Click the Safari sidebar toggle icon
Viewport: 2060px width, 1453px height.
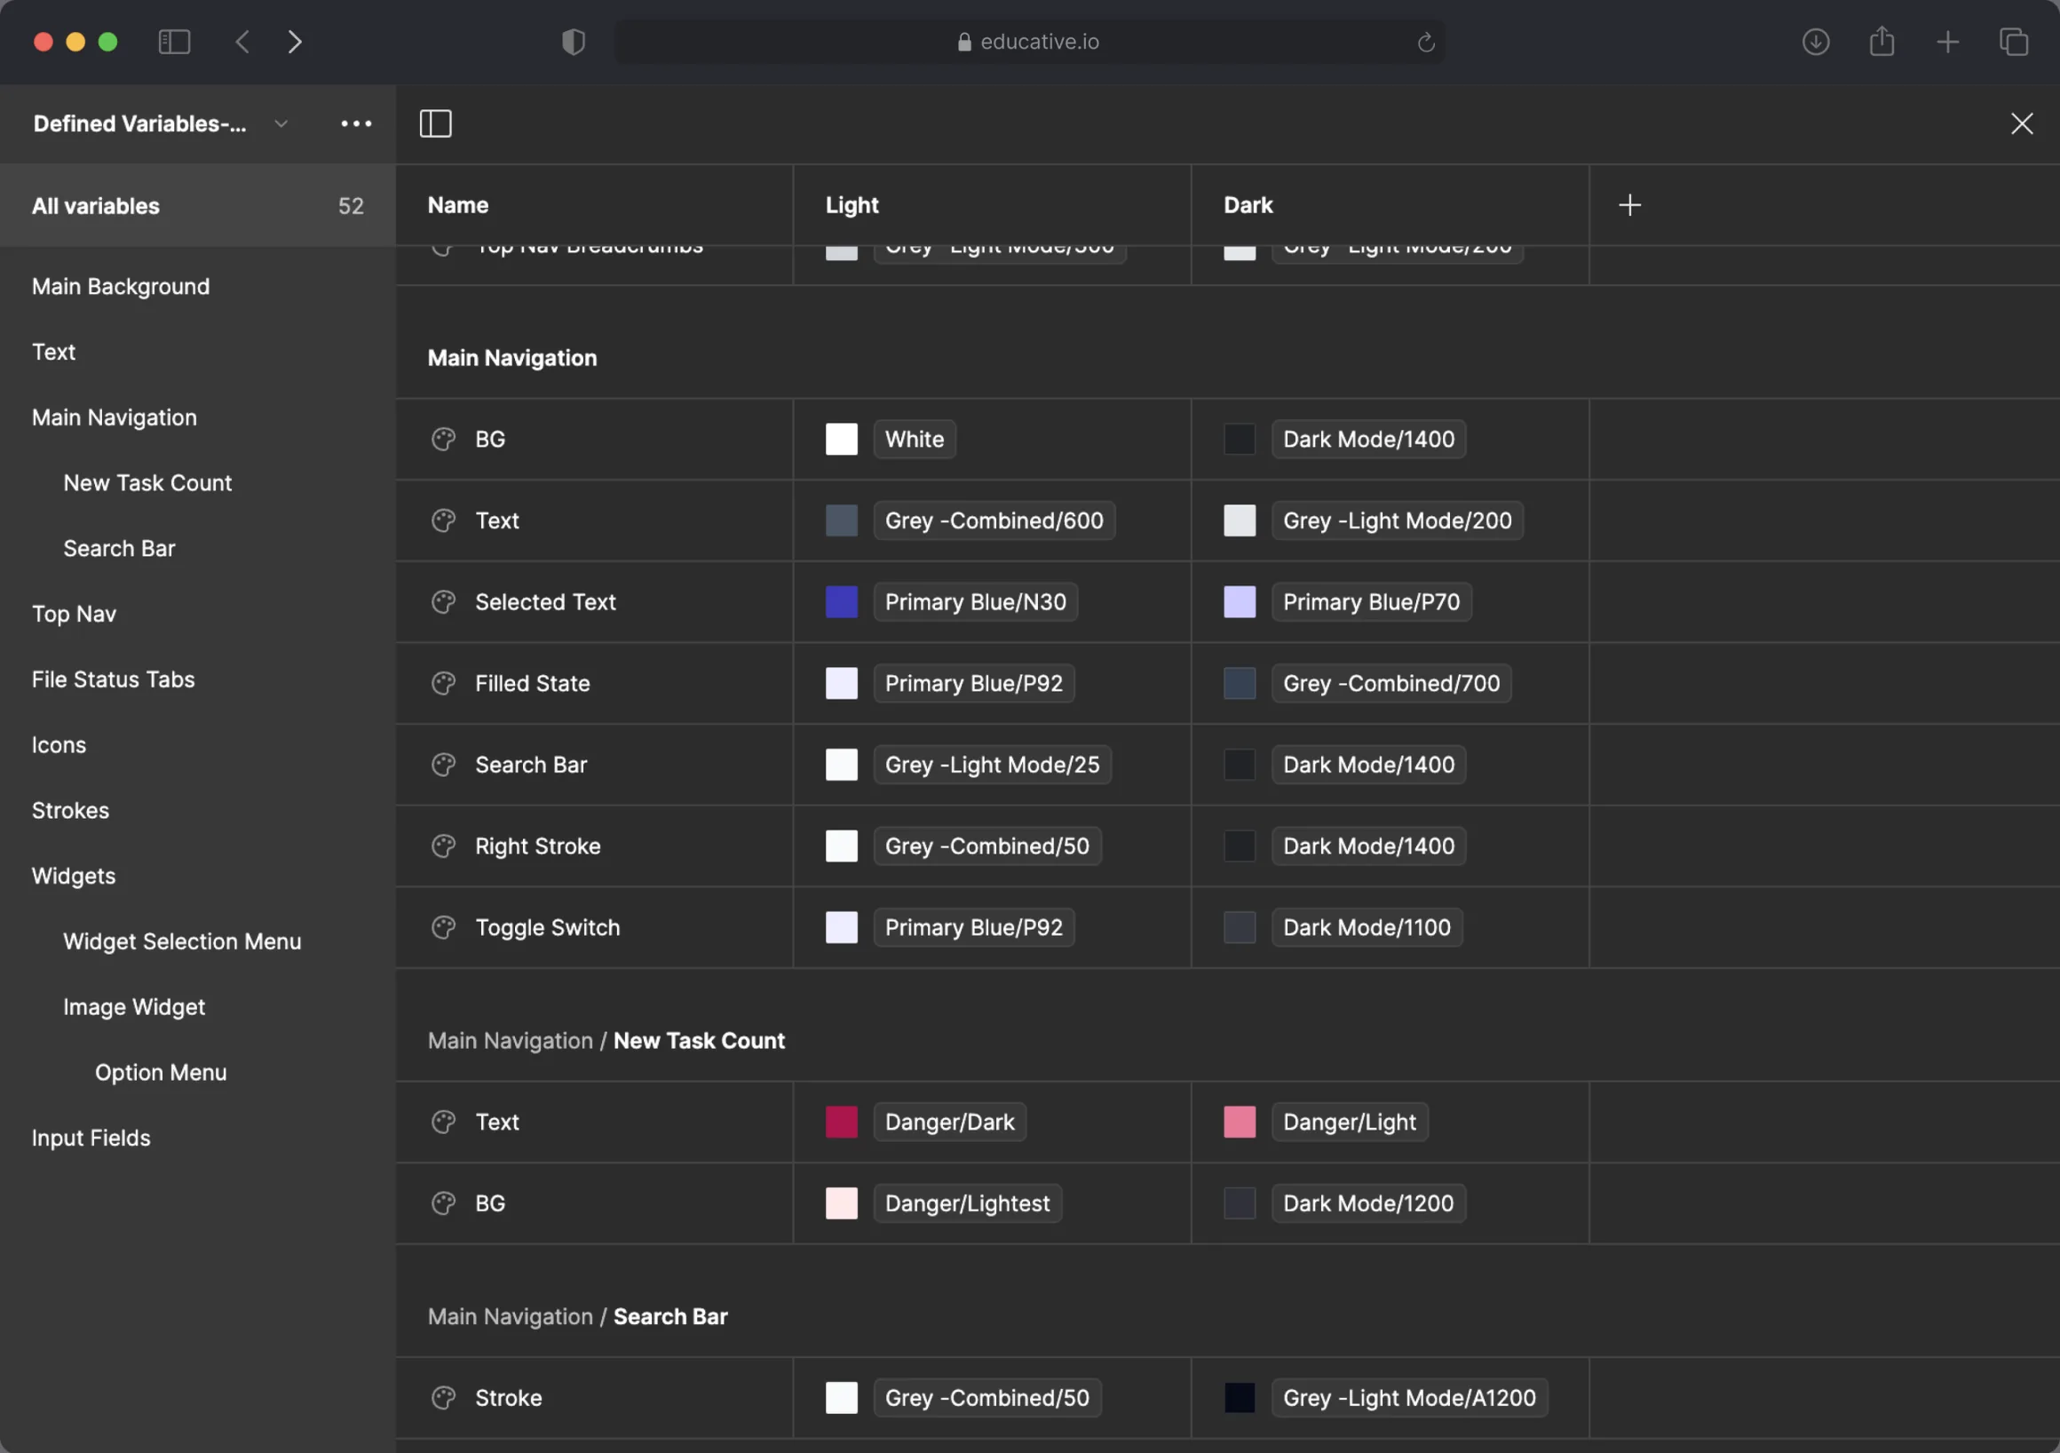click(174, 42)
